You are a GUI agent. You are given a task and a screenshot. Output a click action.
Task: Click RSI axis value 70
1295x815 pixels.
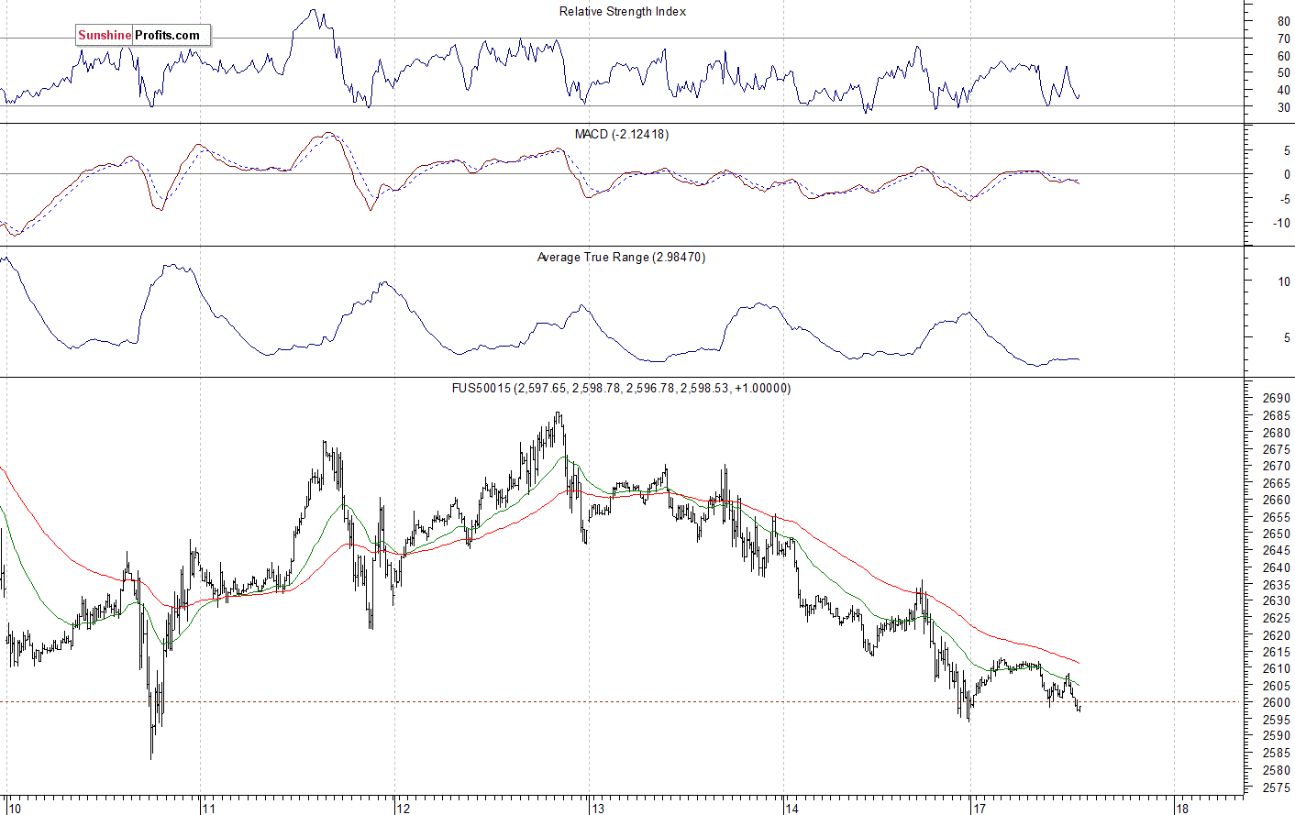[x=1283, y=39]
